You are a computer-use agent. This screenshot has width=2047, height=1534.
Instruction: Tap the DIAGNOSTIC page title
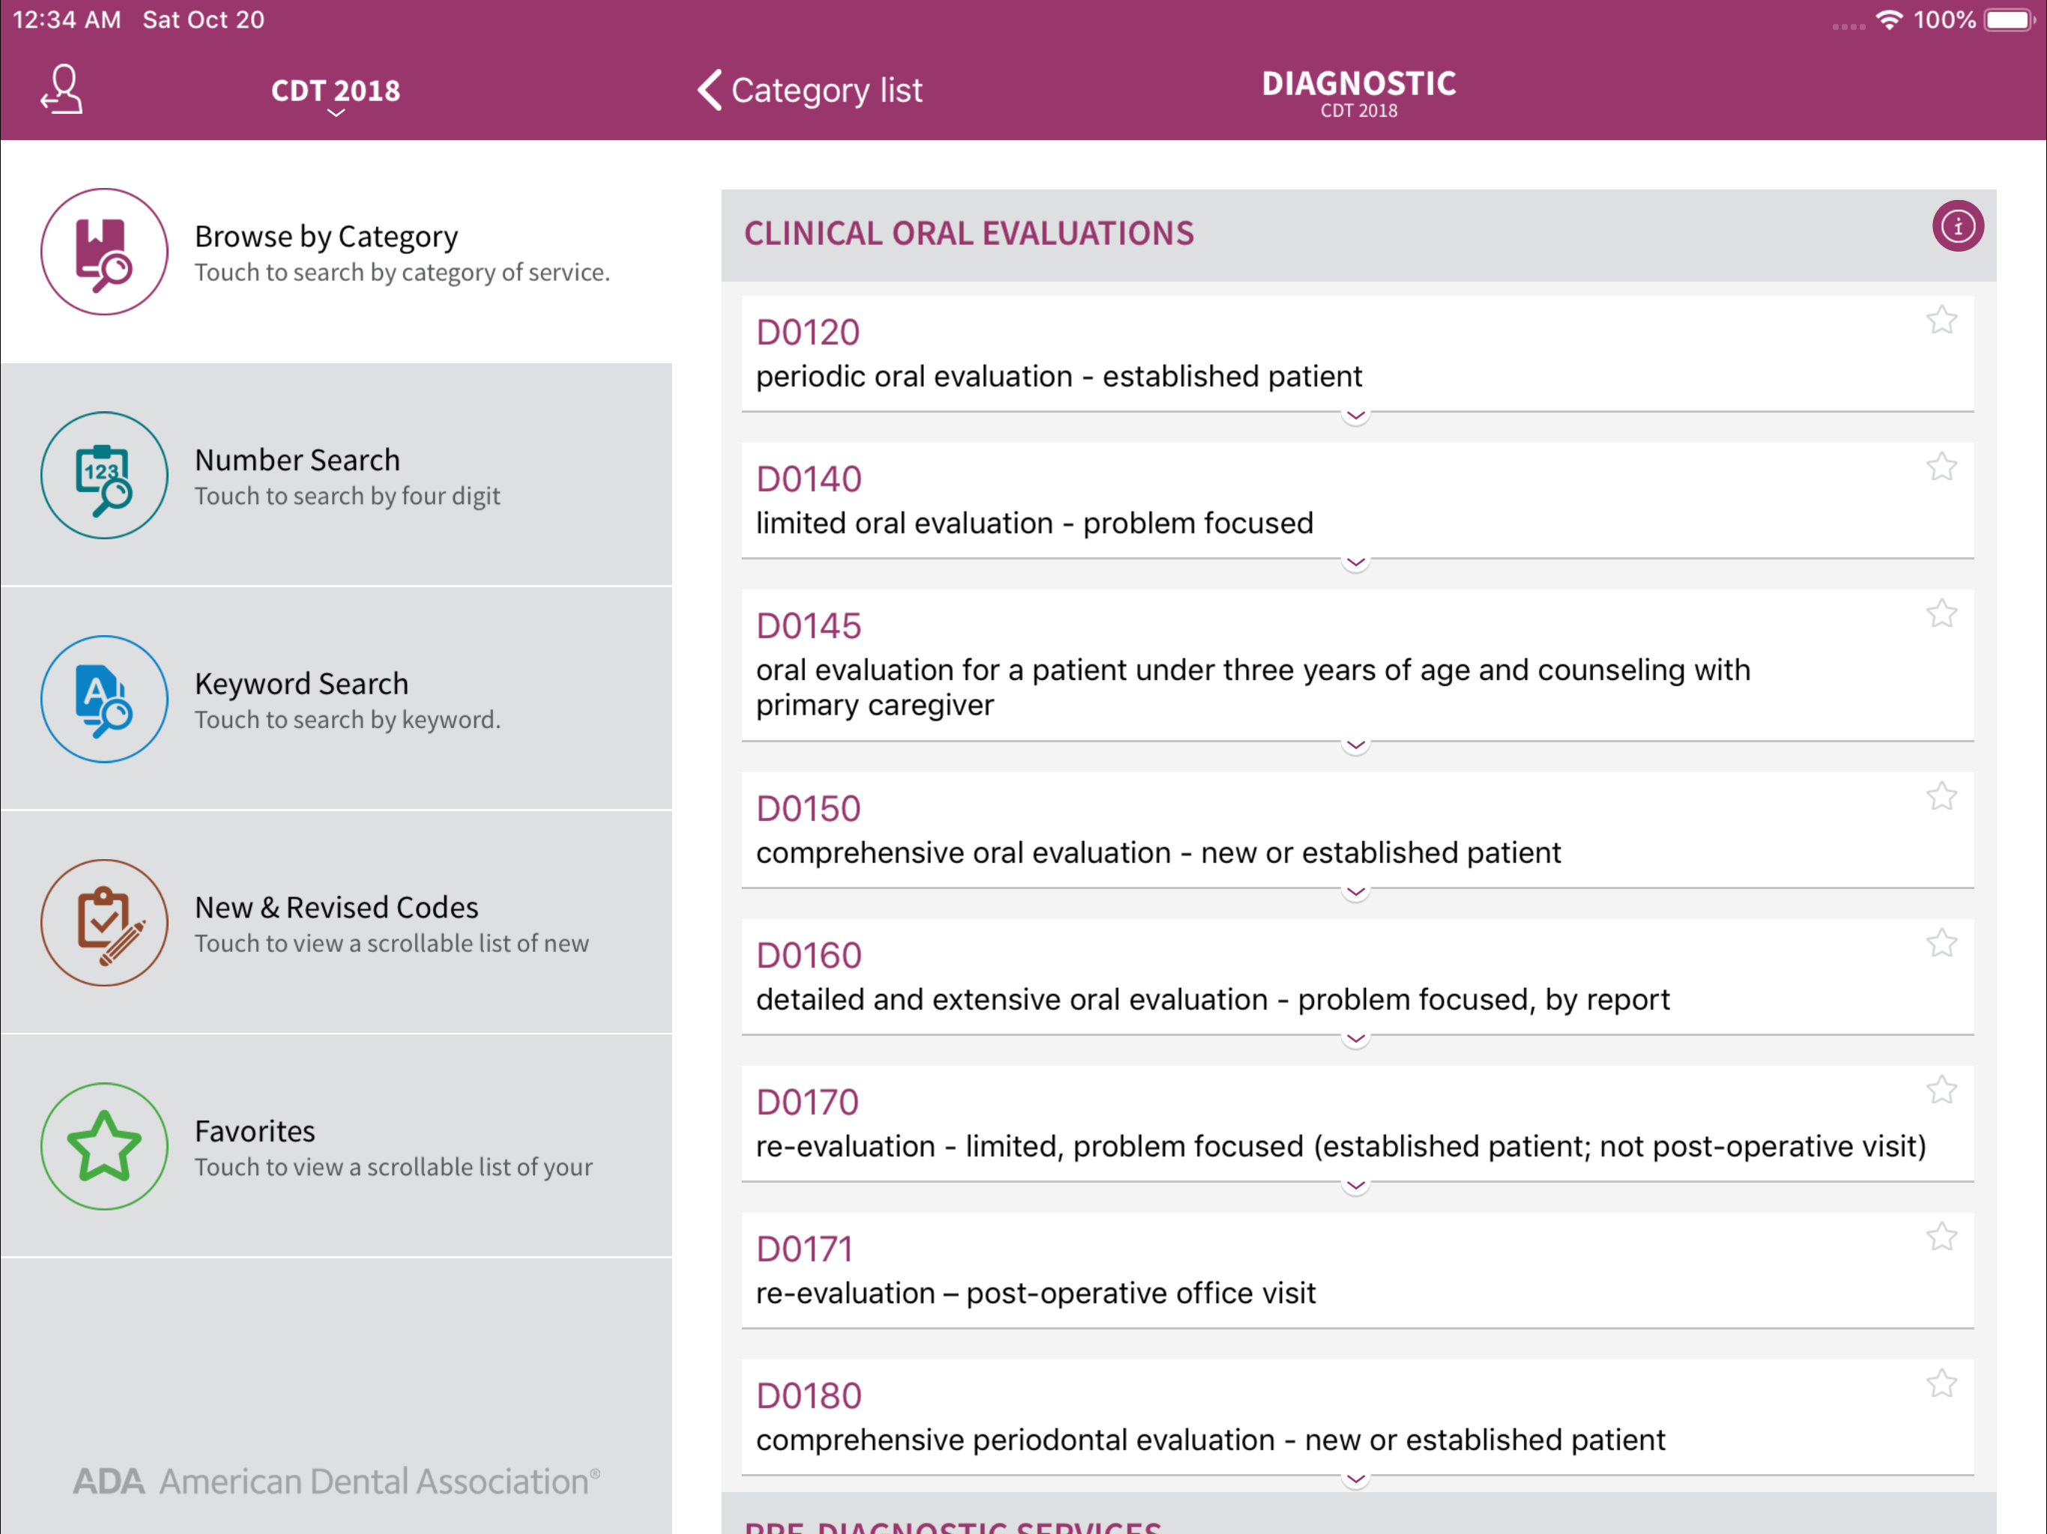pos(1358,83)
